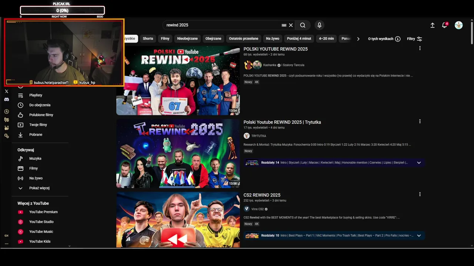Click the GX icon in browser sidebar
The width and height of the screenshot is (474, 266).
point(6,235)
